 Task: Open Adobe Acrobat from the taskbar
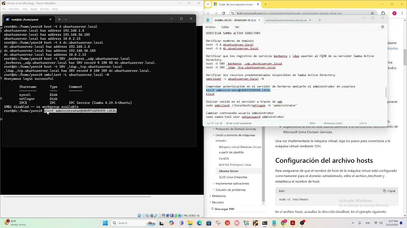pos(293,223)
